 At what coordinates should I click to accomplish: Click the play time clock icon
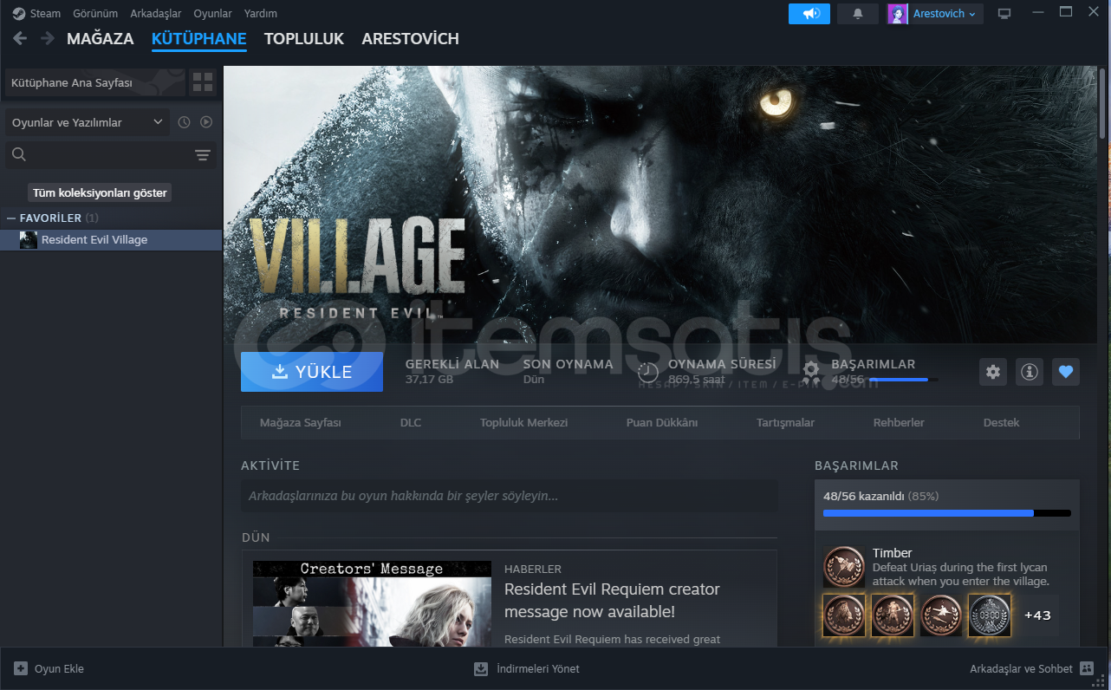pos(648,372)
